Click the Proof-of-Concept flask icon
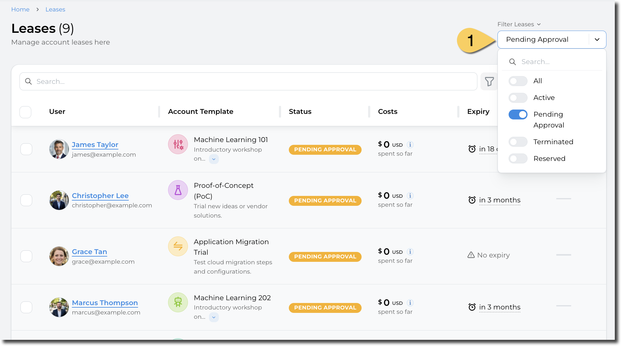This screenshot has width=621, height=346. tap(178, 190)
